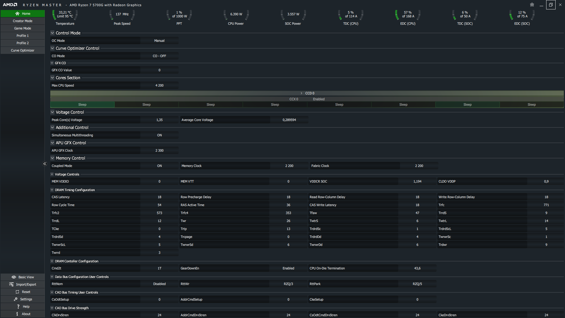
Task: Open the Curve Optimizer tab
Action: coord(23,50)
